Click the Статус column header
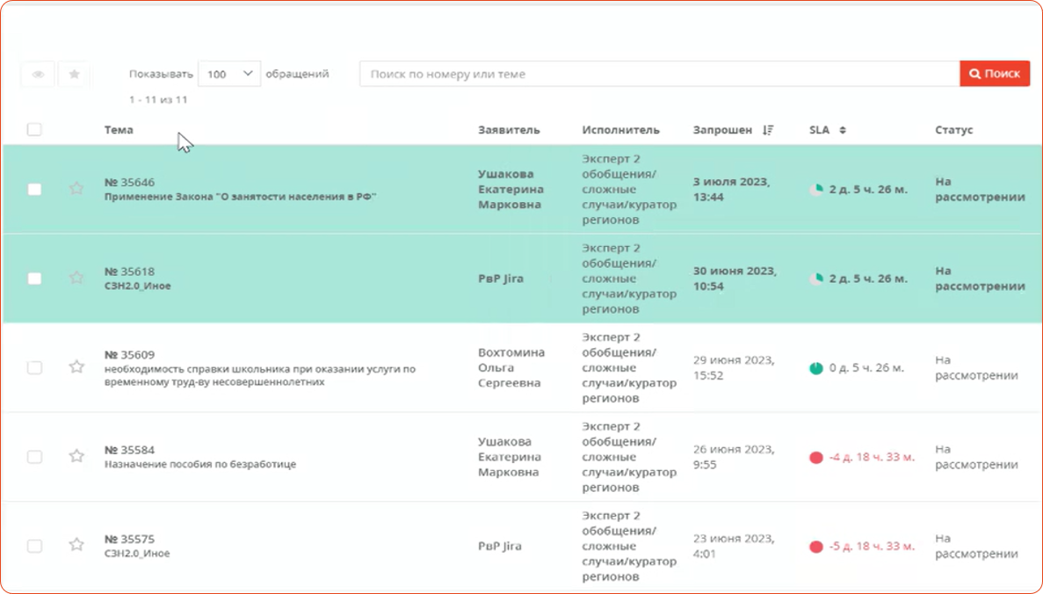 (x=953, y=130)
